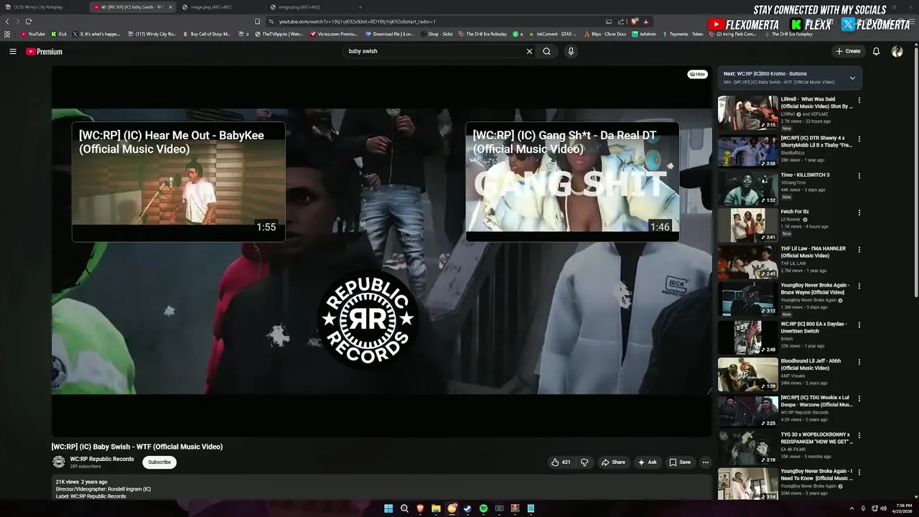Open WC:RP Republic Records channel avatar
This screenshot has width=919, height=517.
point(59,462)
